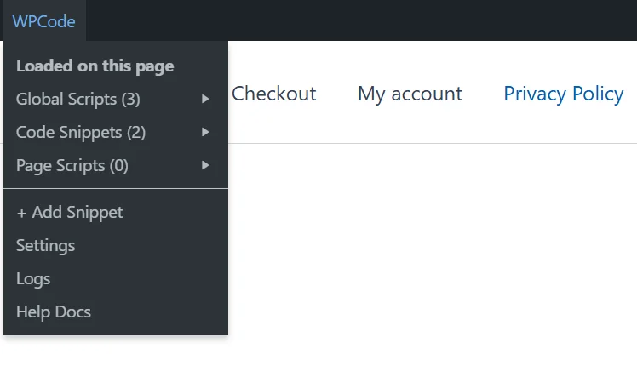This screenshot has width=637, height=366.
Task: Open Help Docs entry
Action: (x=116, y=312)
